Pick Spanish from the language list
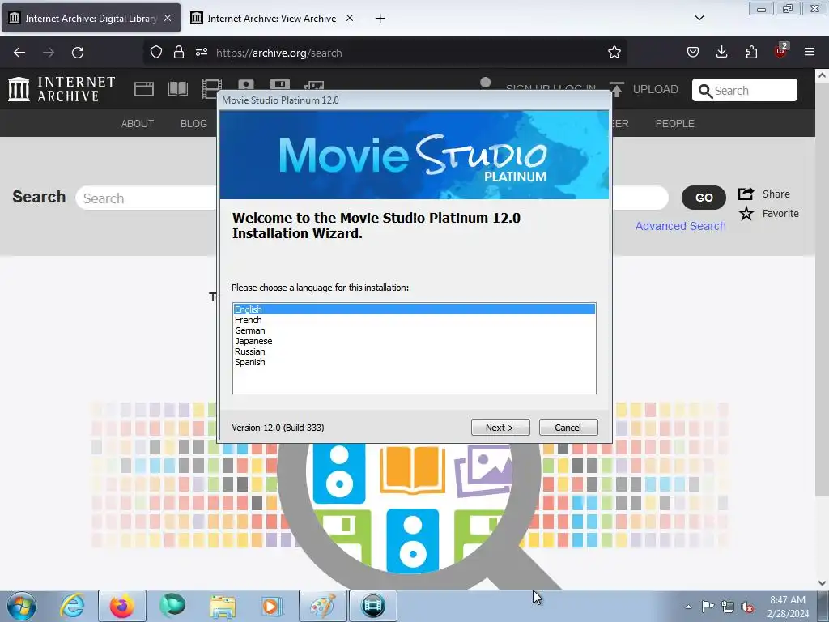This screenshot has width=829, height=622. [x=249, y=362]
